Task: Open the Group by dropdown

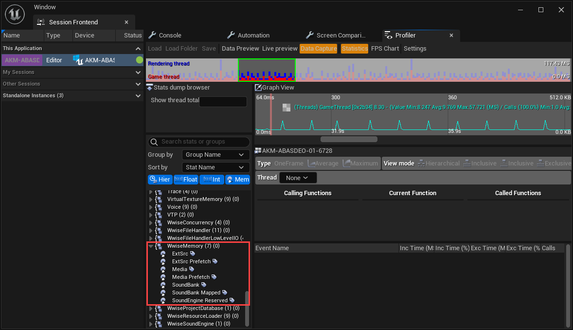Action: tap(215, 155)
